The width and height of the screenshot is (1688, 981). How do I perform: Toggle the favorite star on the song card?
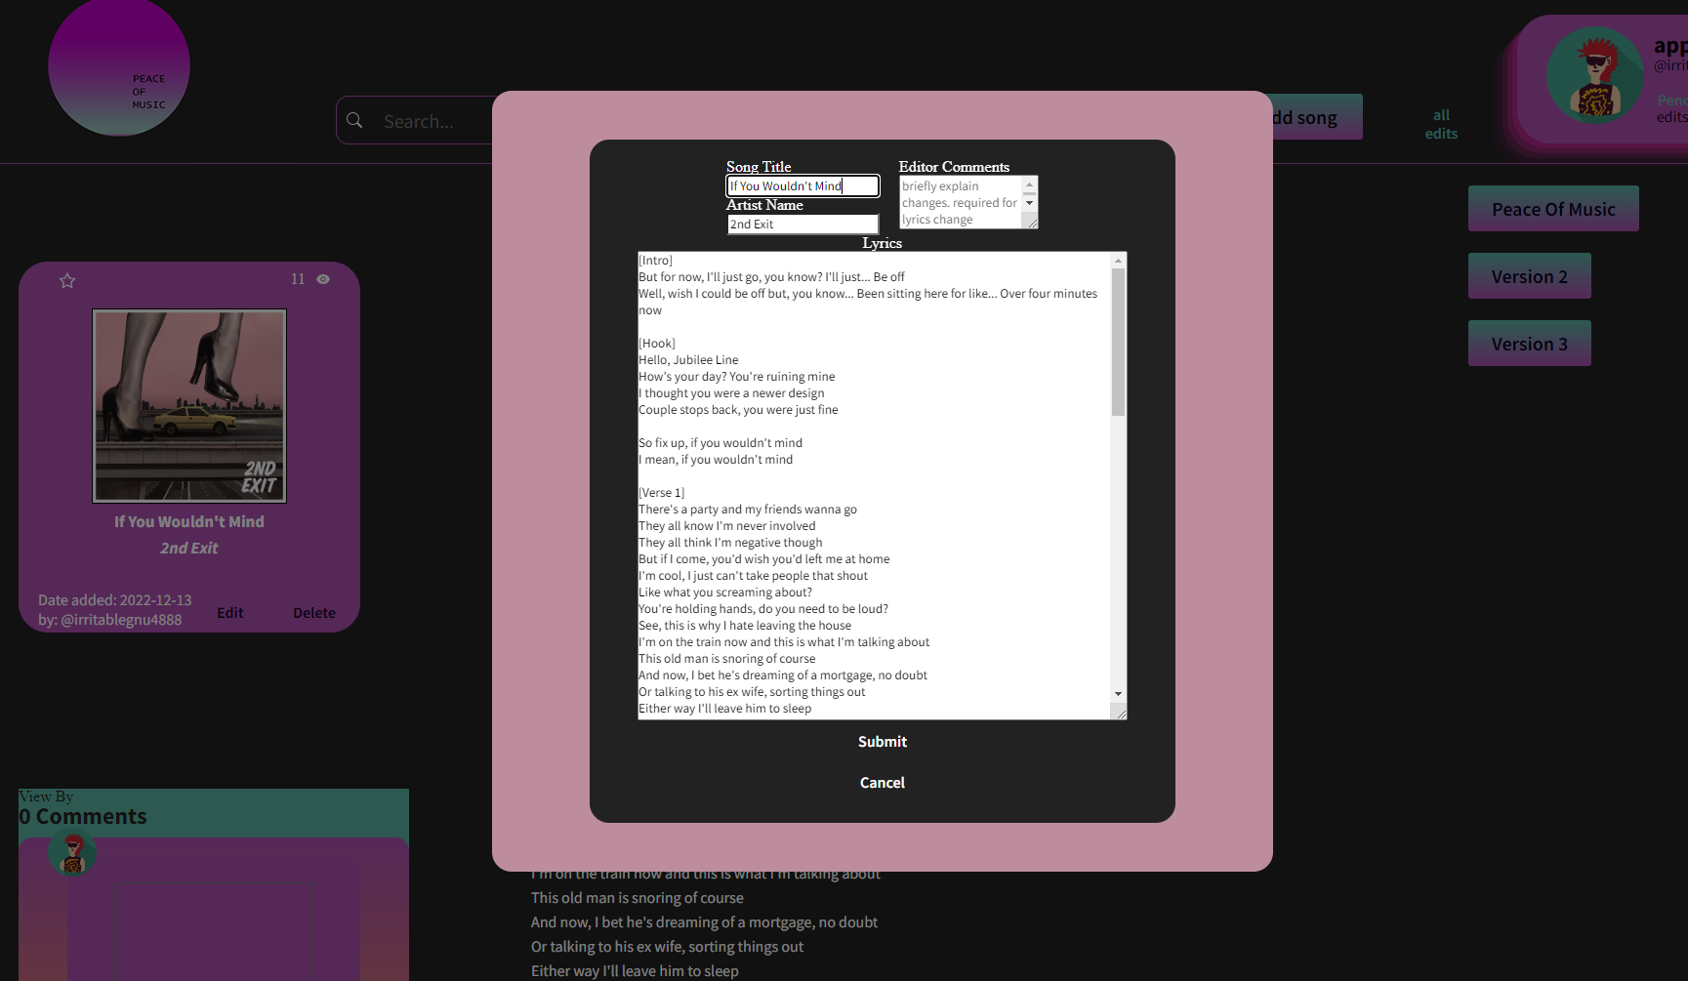tap(66, 280)
